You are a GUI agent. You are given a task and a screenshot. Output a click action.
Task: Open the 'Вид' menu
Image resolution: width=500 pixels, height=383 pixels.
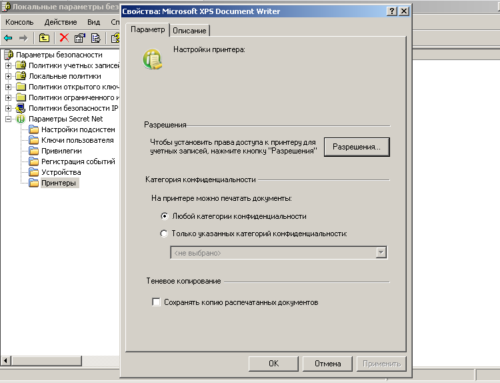pos(94,22)
